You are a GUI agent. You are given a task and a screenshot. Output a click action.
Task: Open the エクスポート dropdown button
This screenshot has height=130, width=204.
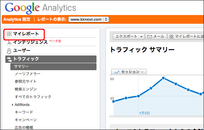click(x=129, y=36)
